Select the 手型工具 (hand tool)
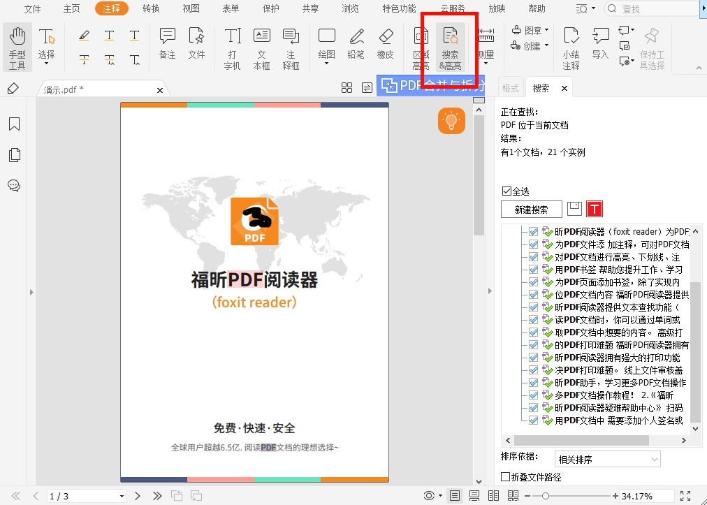Image resolution: width=707 pixels, height=505 pixels. [x=17, y=46]
